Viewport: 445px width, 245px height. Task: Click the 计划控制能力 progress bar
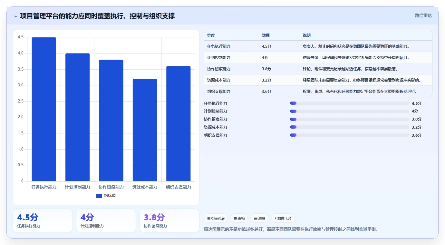coord(349,111)
